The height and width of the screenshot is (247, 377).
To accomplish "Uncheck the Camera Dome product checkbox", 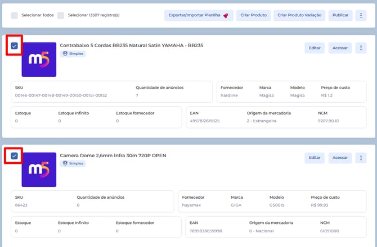I will pos(14,155).
